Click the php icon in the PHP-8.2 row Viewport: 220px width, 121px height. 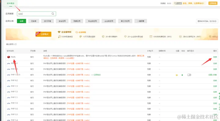9,80
